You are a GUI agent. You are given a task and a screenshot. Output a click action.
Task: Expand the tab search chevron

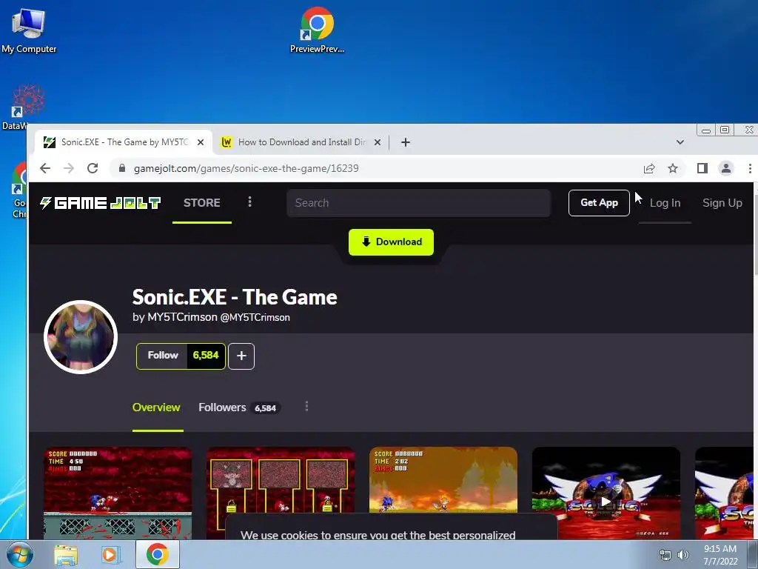tap(680, 142)
